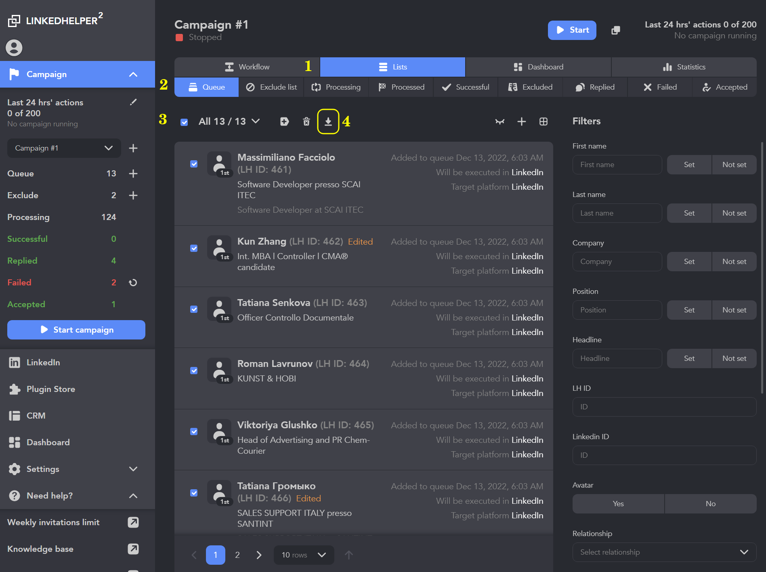
Task: Add a new campaign with plus icon
Action: point(133,148)
